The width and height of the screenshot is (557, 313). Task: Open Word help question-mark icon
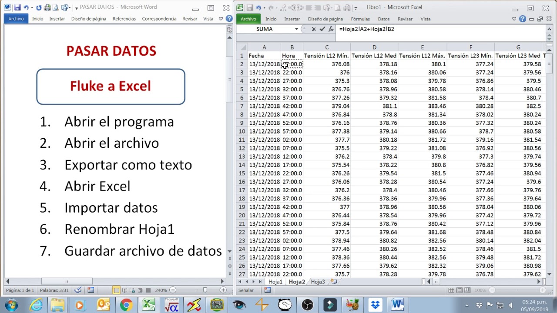(229, 19)
